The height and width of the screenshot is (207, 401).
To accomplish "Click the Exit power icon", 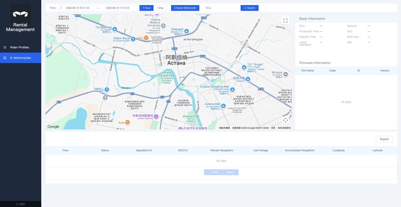I will 17,204.
